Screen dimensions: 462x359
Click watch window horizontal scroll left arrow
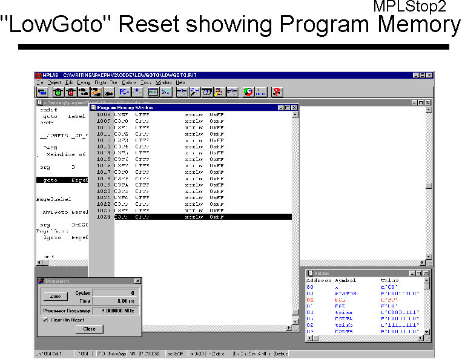(309, 338)
